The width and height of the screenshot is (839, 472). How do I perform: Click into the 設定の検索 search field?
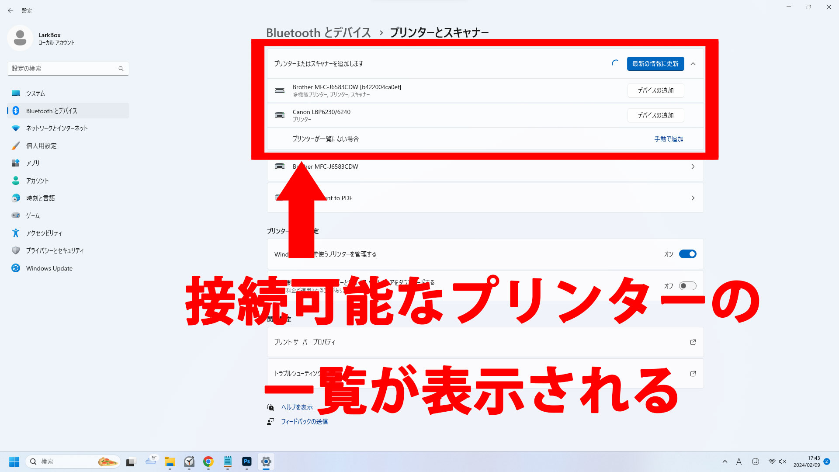click(68, 68)
